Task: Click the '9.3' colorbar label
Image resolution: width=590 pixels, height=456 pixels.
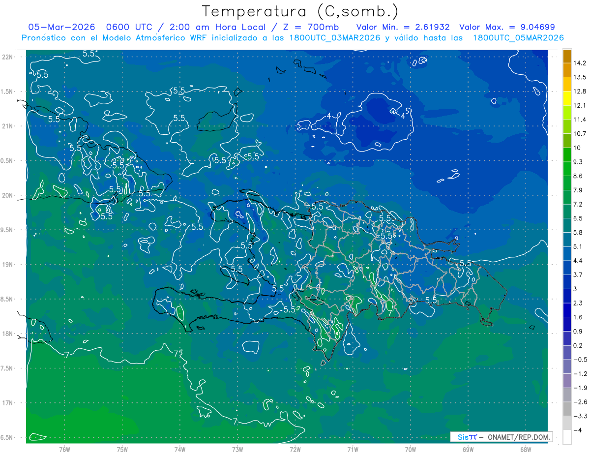Action: [x=579, y=162]
